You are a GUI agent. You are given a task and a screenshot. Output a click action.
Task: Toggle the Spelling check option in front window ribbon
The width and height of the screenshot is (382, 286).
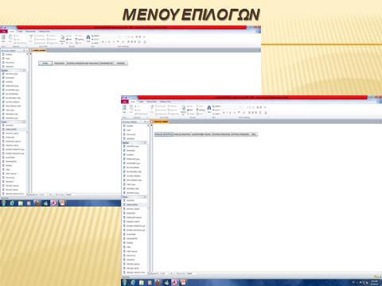201,110
